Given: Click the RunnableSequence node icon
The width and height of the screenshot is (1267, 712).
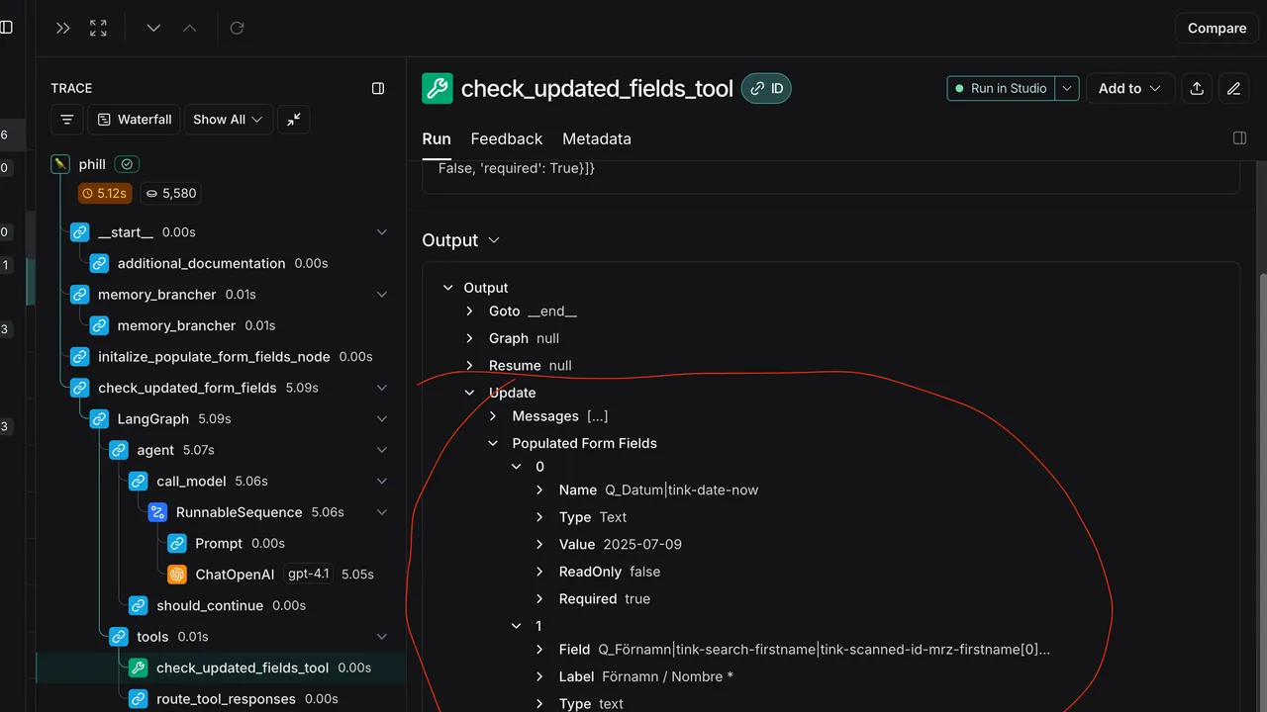Looking at the screenshot, I should pos(157,512).
